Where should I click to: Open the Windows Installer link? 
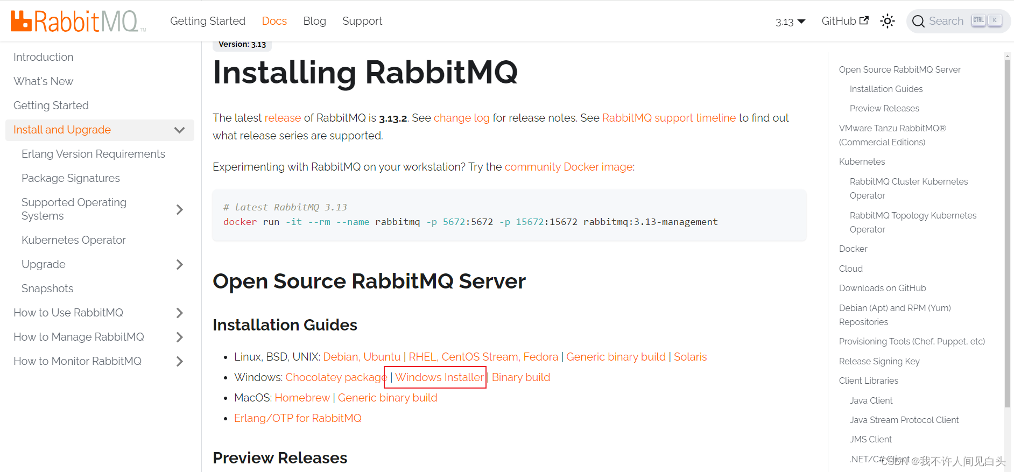pyautogui.click(x=440, y=377)
